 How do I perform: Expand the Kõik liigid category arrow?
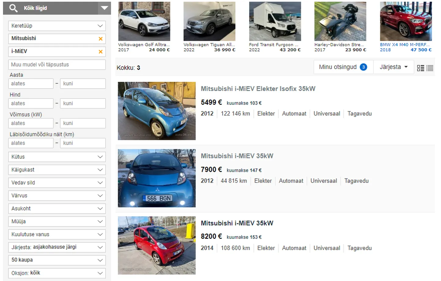point(105,8)
